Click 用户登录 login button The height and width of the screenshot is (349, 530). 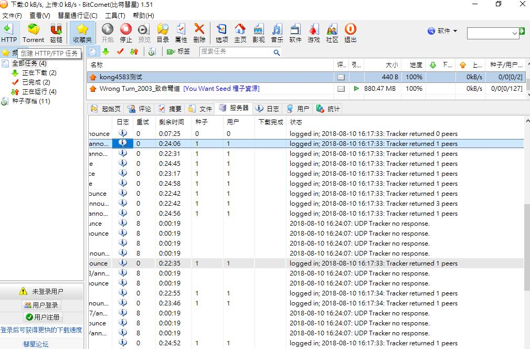point(41,305)
